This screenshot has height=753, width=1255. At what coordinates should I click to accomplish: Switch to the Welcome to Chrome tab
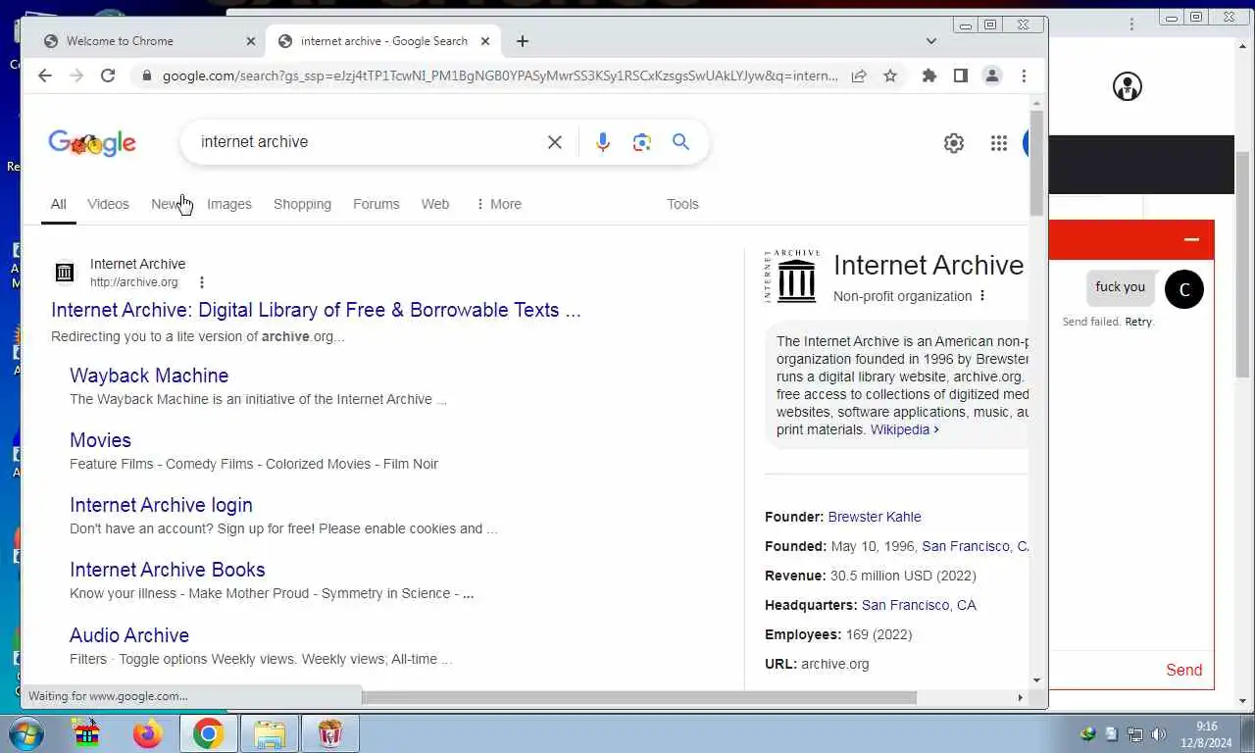point(147,41)
